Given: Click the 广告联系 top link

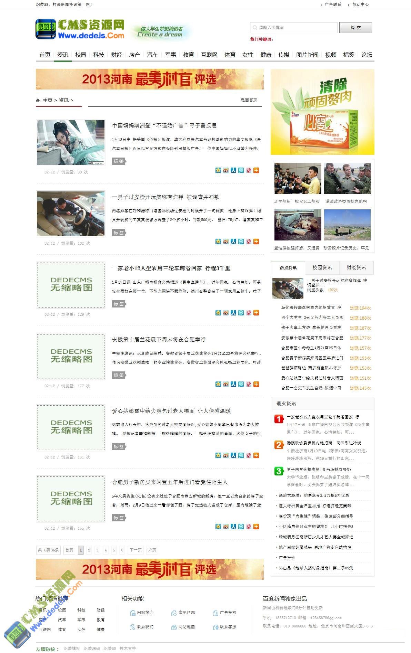Looking at the screenshot, I should 333,4.
